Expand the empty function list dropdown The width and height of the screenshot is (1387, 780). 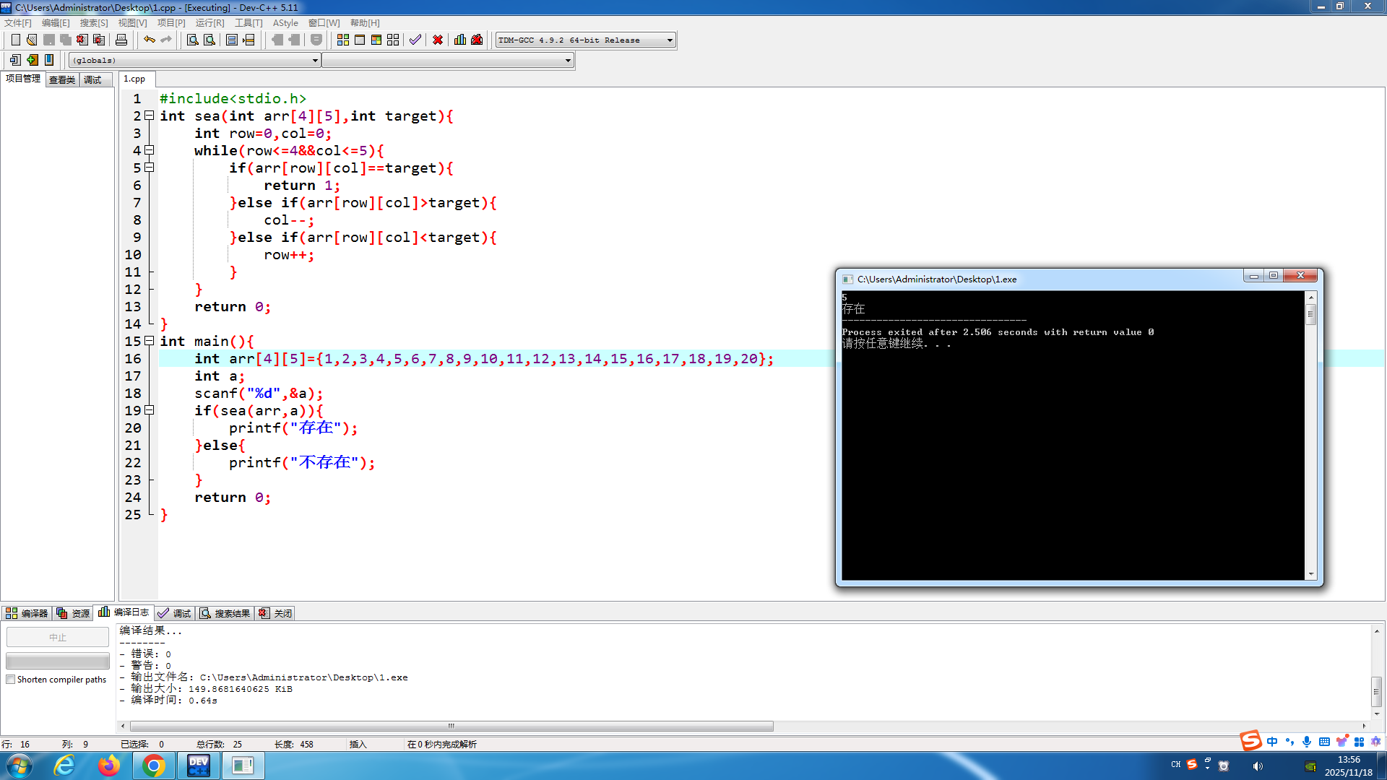pyautogui.click(x=568, y=61)
